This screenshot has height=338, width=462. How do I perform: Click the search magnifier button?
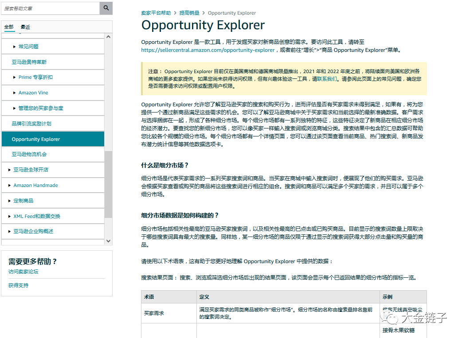[106, 8]
